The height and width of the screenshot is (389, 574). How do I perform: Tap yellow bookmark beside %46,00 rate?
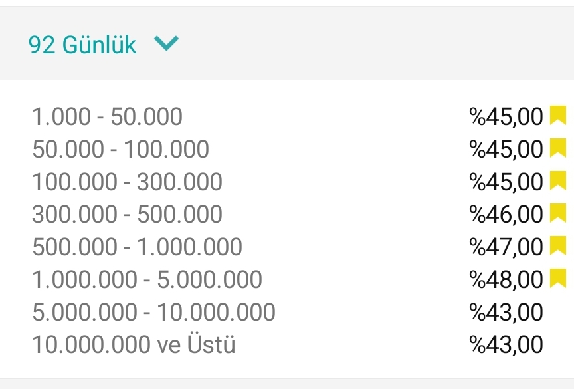point(558,213)
